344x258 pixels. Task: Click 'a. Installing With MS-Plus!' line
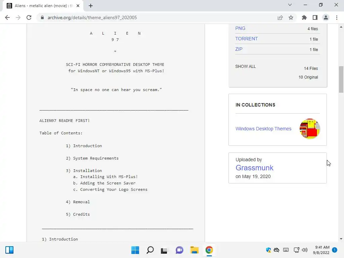[x=105, y=177]
